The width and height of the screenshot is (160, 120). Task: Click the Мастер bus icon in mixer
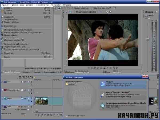coord(146,16)
